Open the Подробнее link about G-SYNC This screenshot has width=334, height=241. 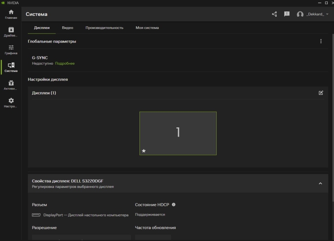65,63
